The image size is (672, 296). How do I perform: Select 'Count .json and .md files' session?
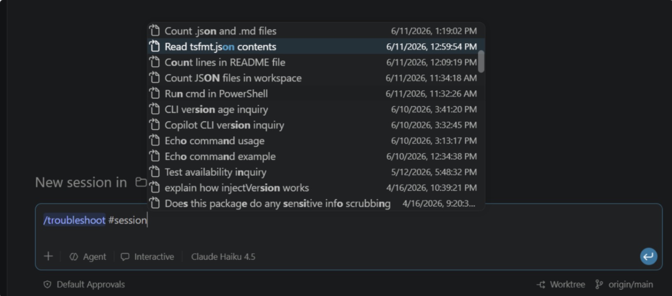pyautogui.click(x=316, y=30)
